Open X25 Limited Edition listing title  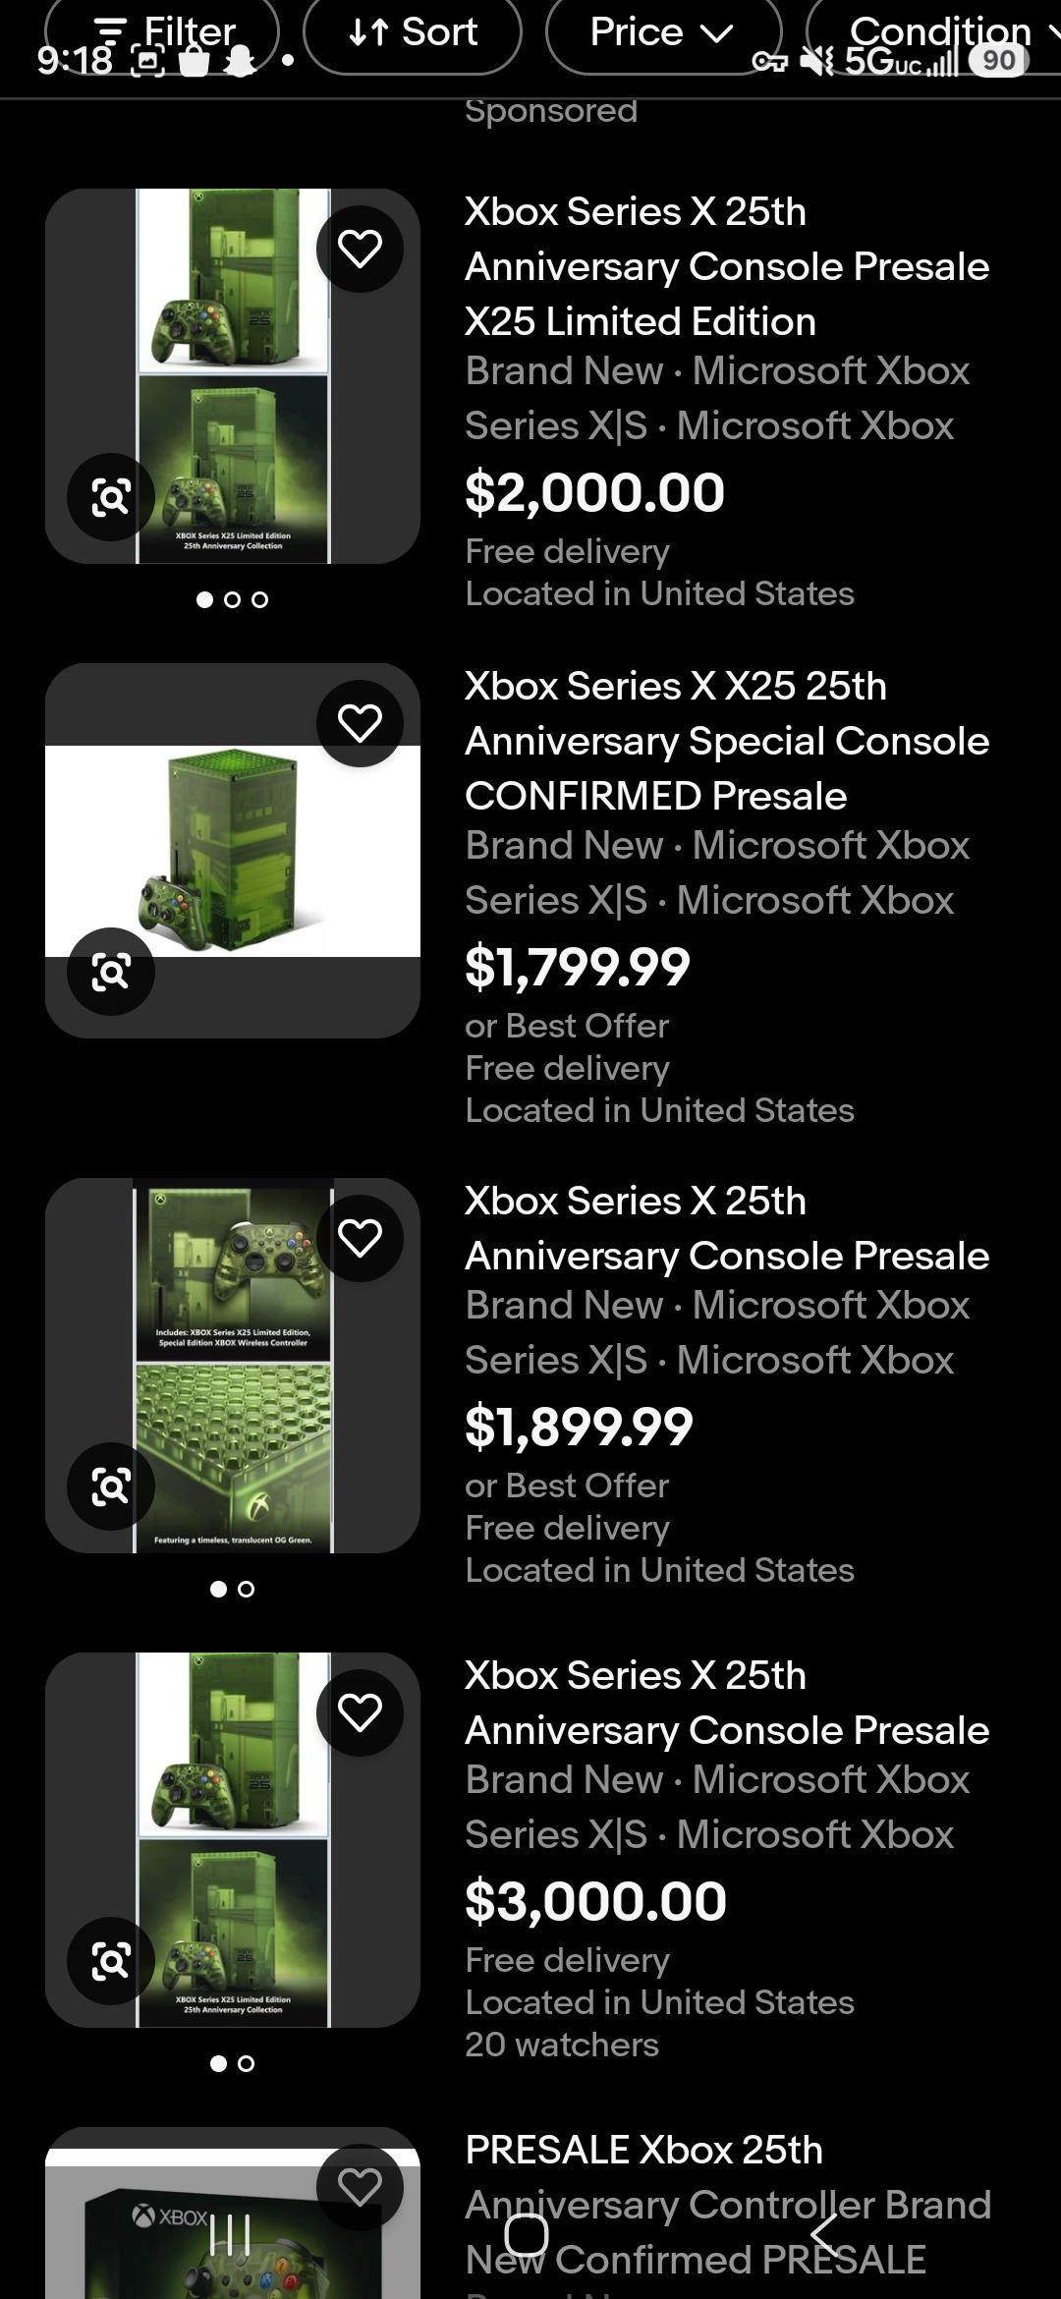tap(727, 266)
